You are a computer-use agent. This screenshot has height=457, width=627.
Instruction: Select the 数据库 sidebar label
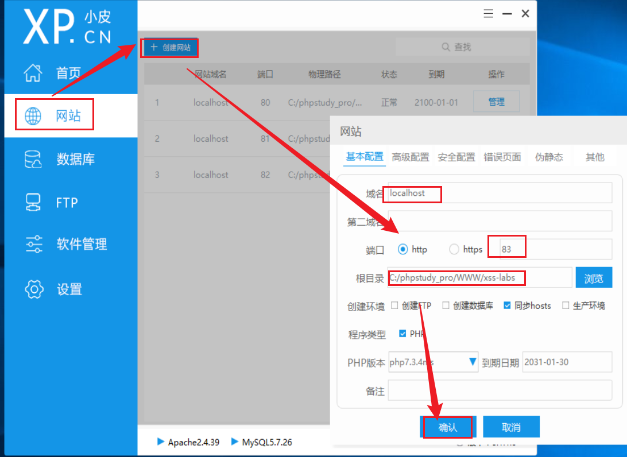coord(76,159)
